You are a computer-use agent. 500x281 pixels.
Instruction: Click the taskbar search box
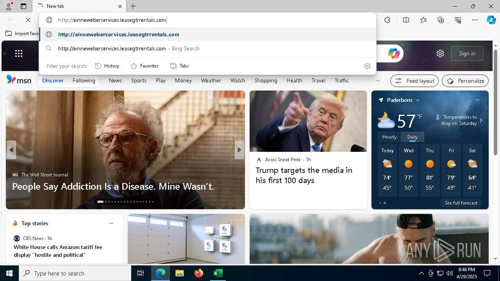click(75, 273)
